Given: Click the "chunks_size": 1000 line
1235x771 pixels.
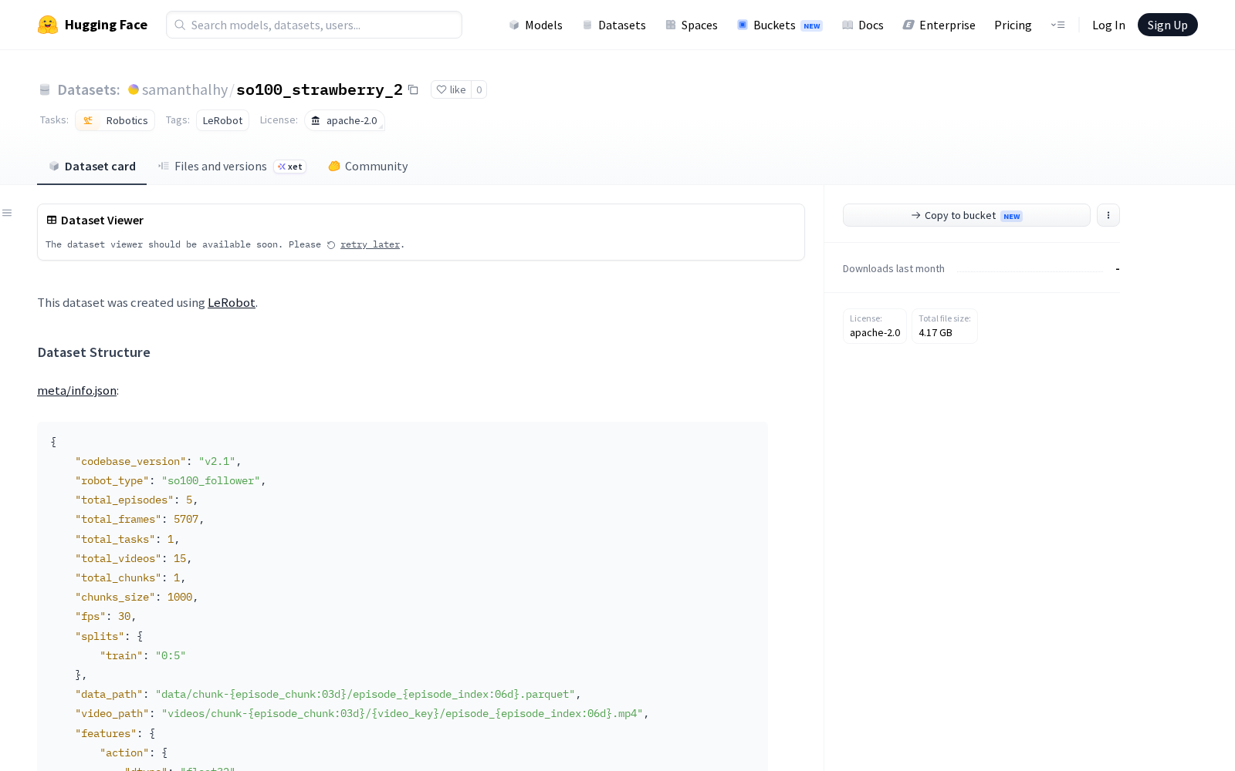Looking at the screenshot, I should (x=137, y=598).
